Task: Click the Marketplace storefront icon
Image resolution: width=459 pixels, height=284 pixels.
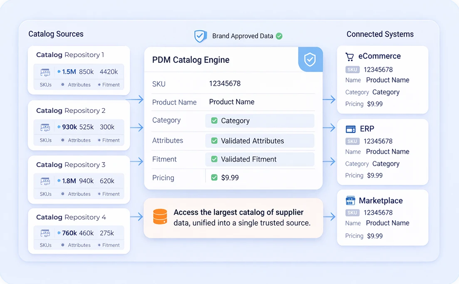Action: click(350, 201)
